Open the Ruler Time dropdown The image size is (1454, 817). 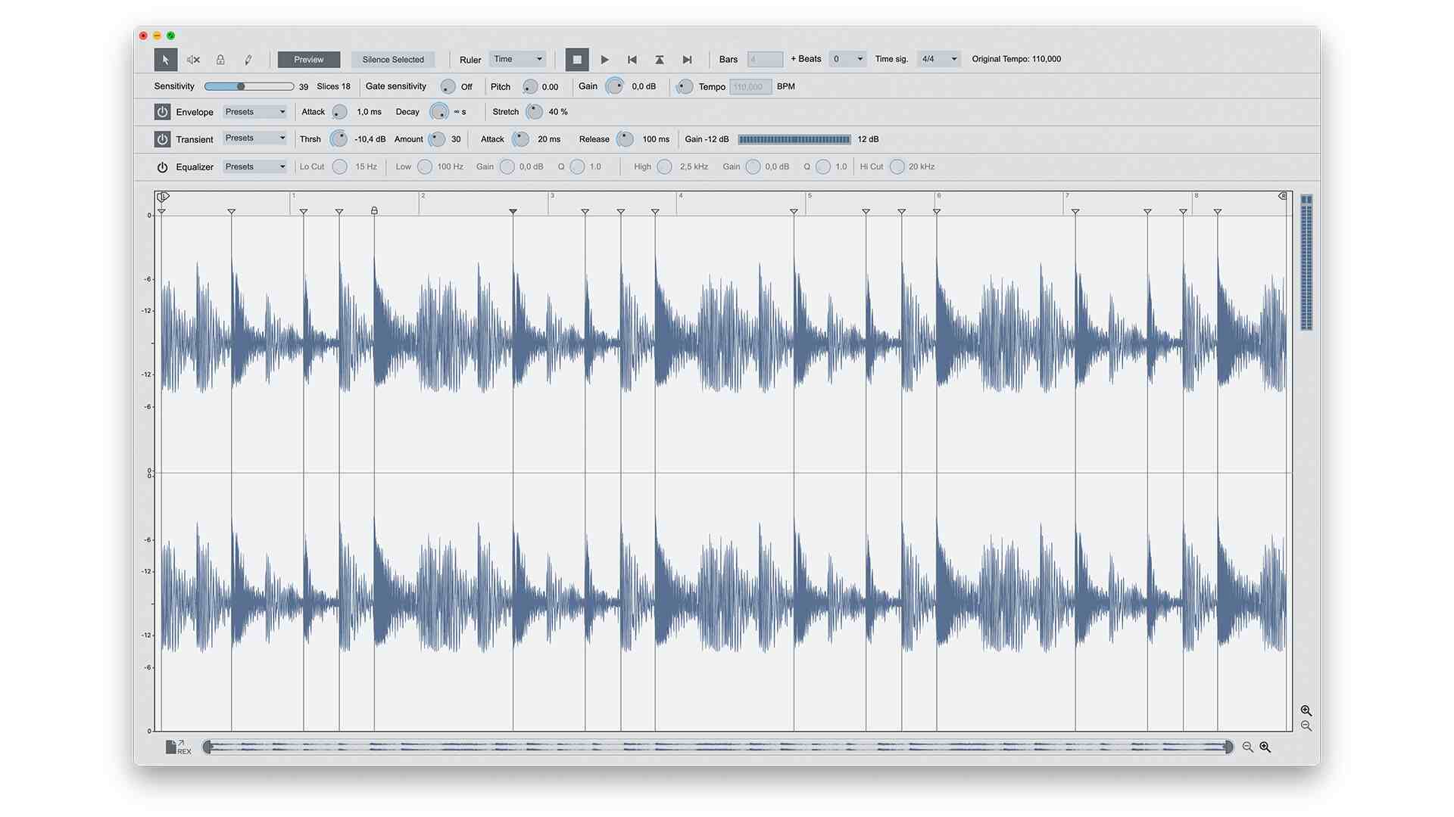(x=518, y=59)
